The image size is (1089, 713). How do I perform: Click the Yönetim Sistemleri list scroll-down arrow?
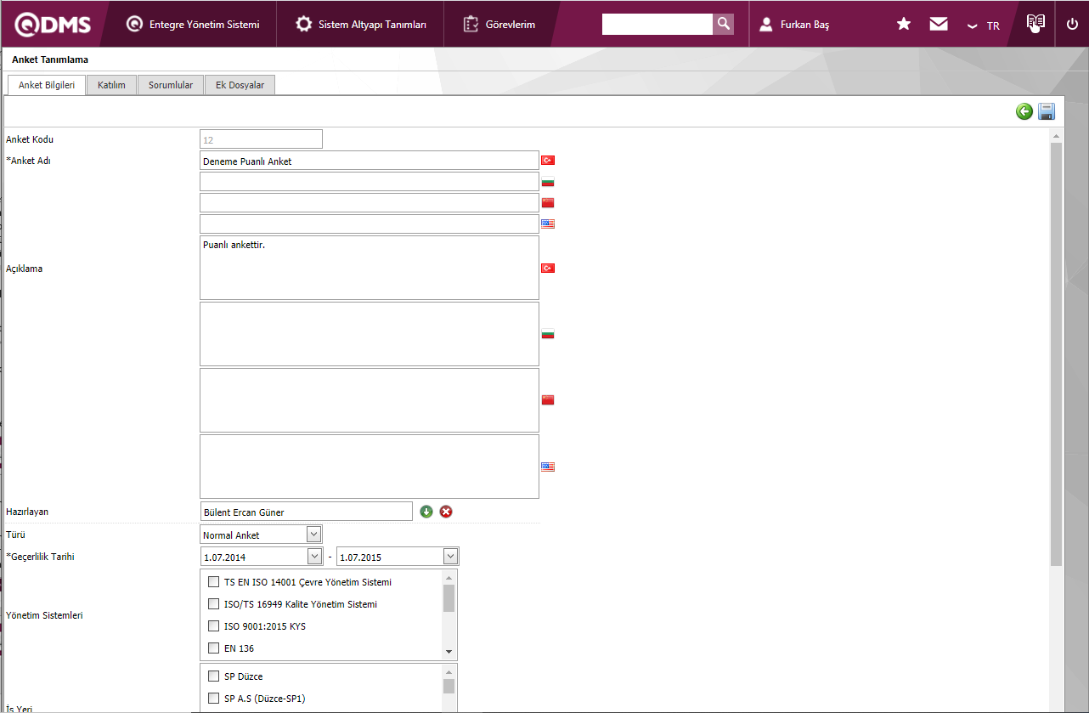click(x=449, y=652)
